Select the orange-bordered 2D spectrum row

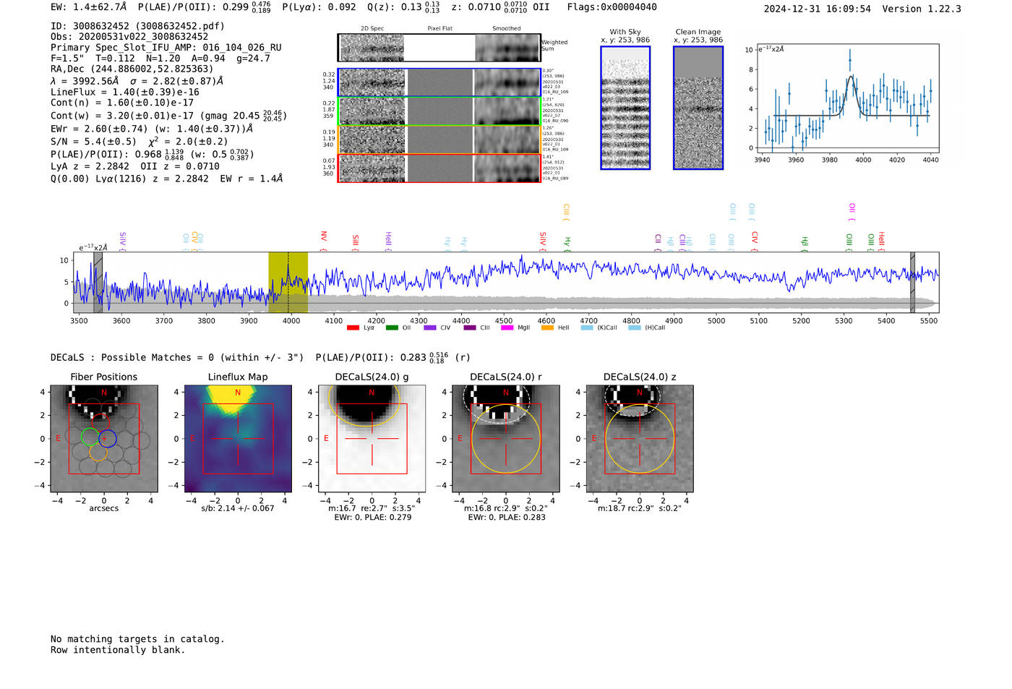pyautogui.click(x=439, y=140)
